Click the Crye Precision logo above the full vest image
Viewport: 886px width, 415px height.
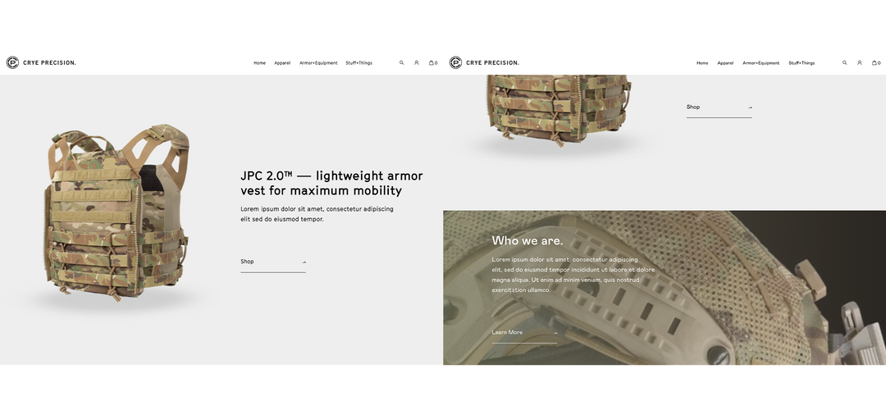41,62
